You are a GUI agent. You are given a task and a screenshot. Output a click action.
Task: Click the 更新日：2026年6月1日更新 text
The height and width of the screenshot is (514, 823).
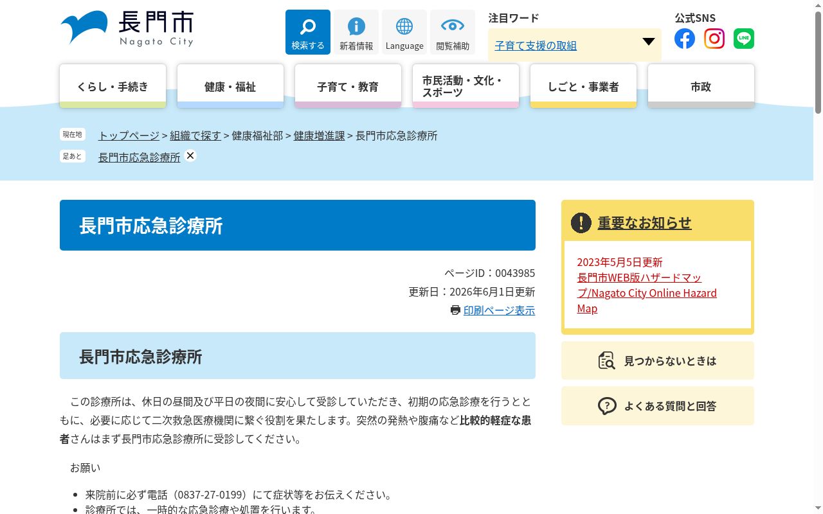[x=472, y=292]
